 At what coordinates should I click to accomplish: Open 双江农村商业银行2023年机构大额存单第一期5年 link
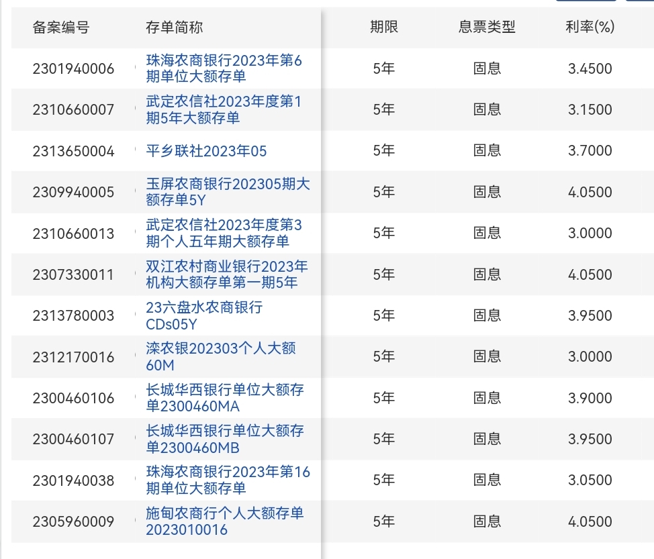[x=227, y=274]
